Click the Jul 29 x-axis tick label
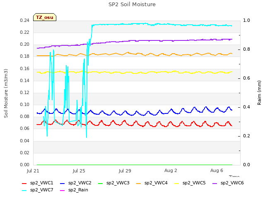265x198 pixels. 125,171
